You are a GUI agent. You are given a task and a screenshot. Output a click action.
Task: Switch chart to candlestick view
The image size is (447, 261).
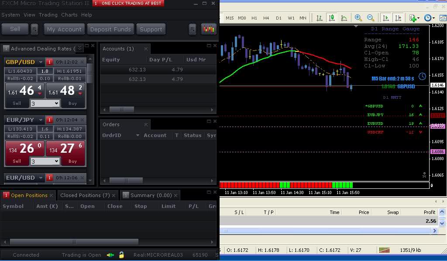coord(332,18)
